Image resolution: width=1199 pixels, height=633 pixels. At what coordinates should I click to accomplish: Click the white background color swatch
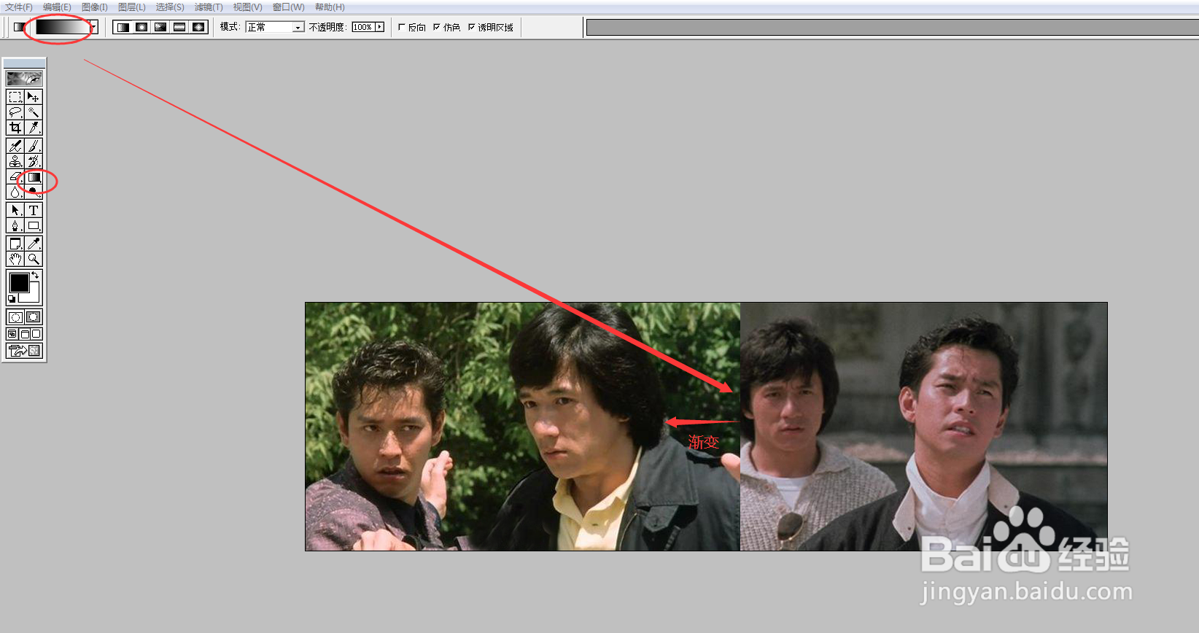32,296
